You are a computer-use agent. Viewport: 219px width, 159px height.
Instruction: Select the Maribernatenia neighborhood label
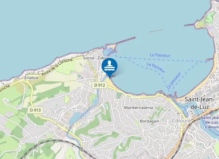pos(139,108)
